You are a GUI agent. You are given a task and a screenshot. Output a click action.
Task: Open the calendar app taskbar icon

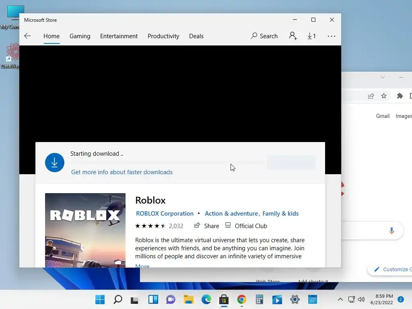312,299
